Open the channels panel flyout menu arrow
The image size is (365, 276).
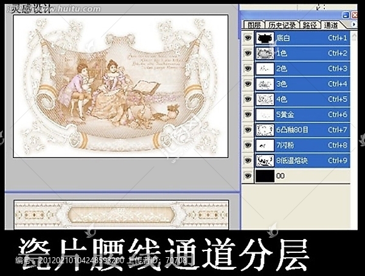(354, 24)
